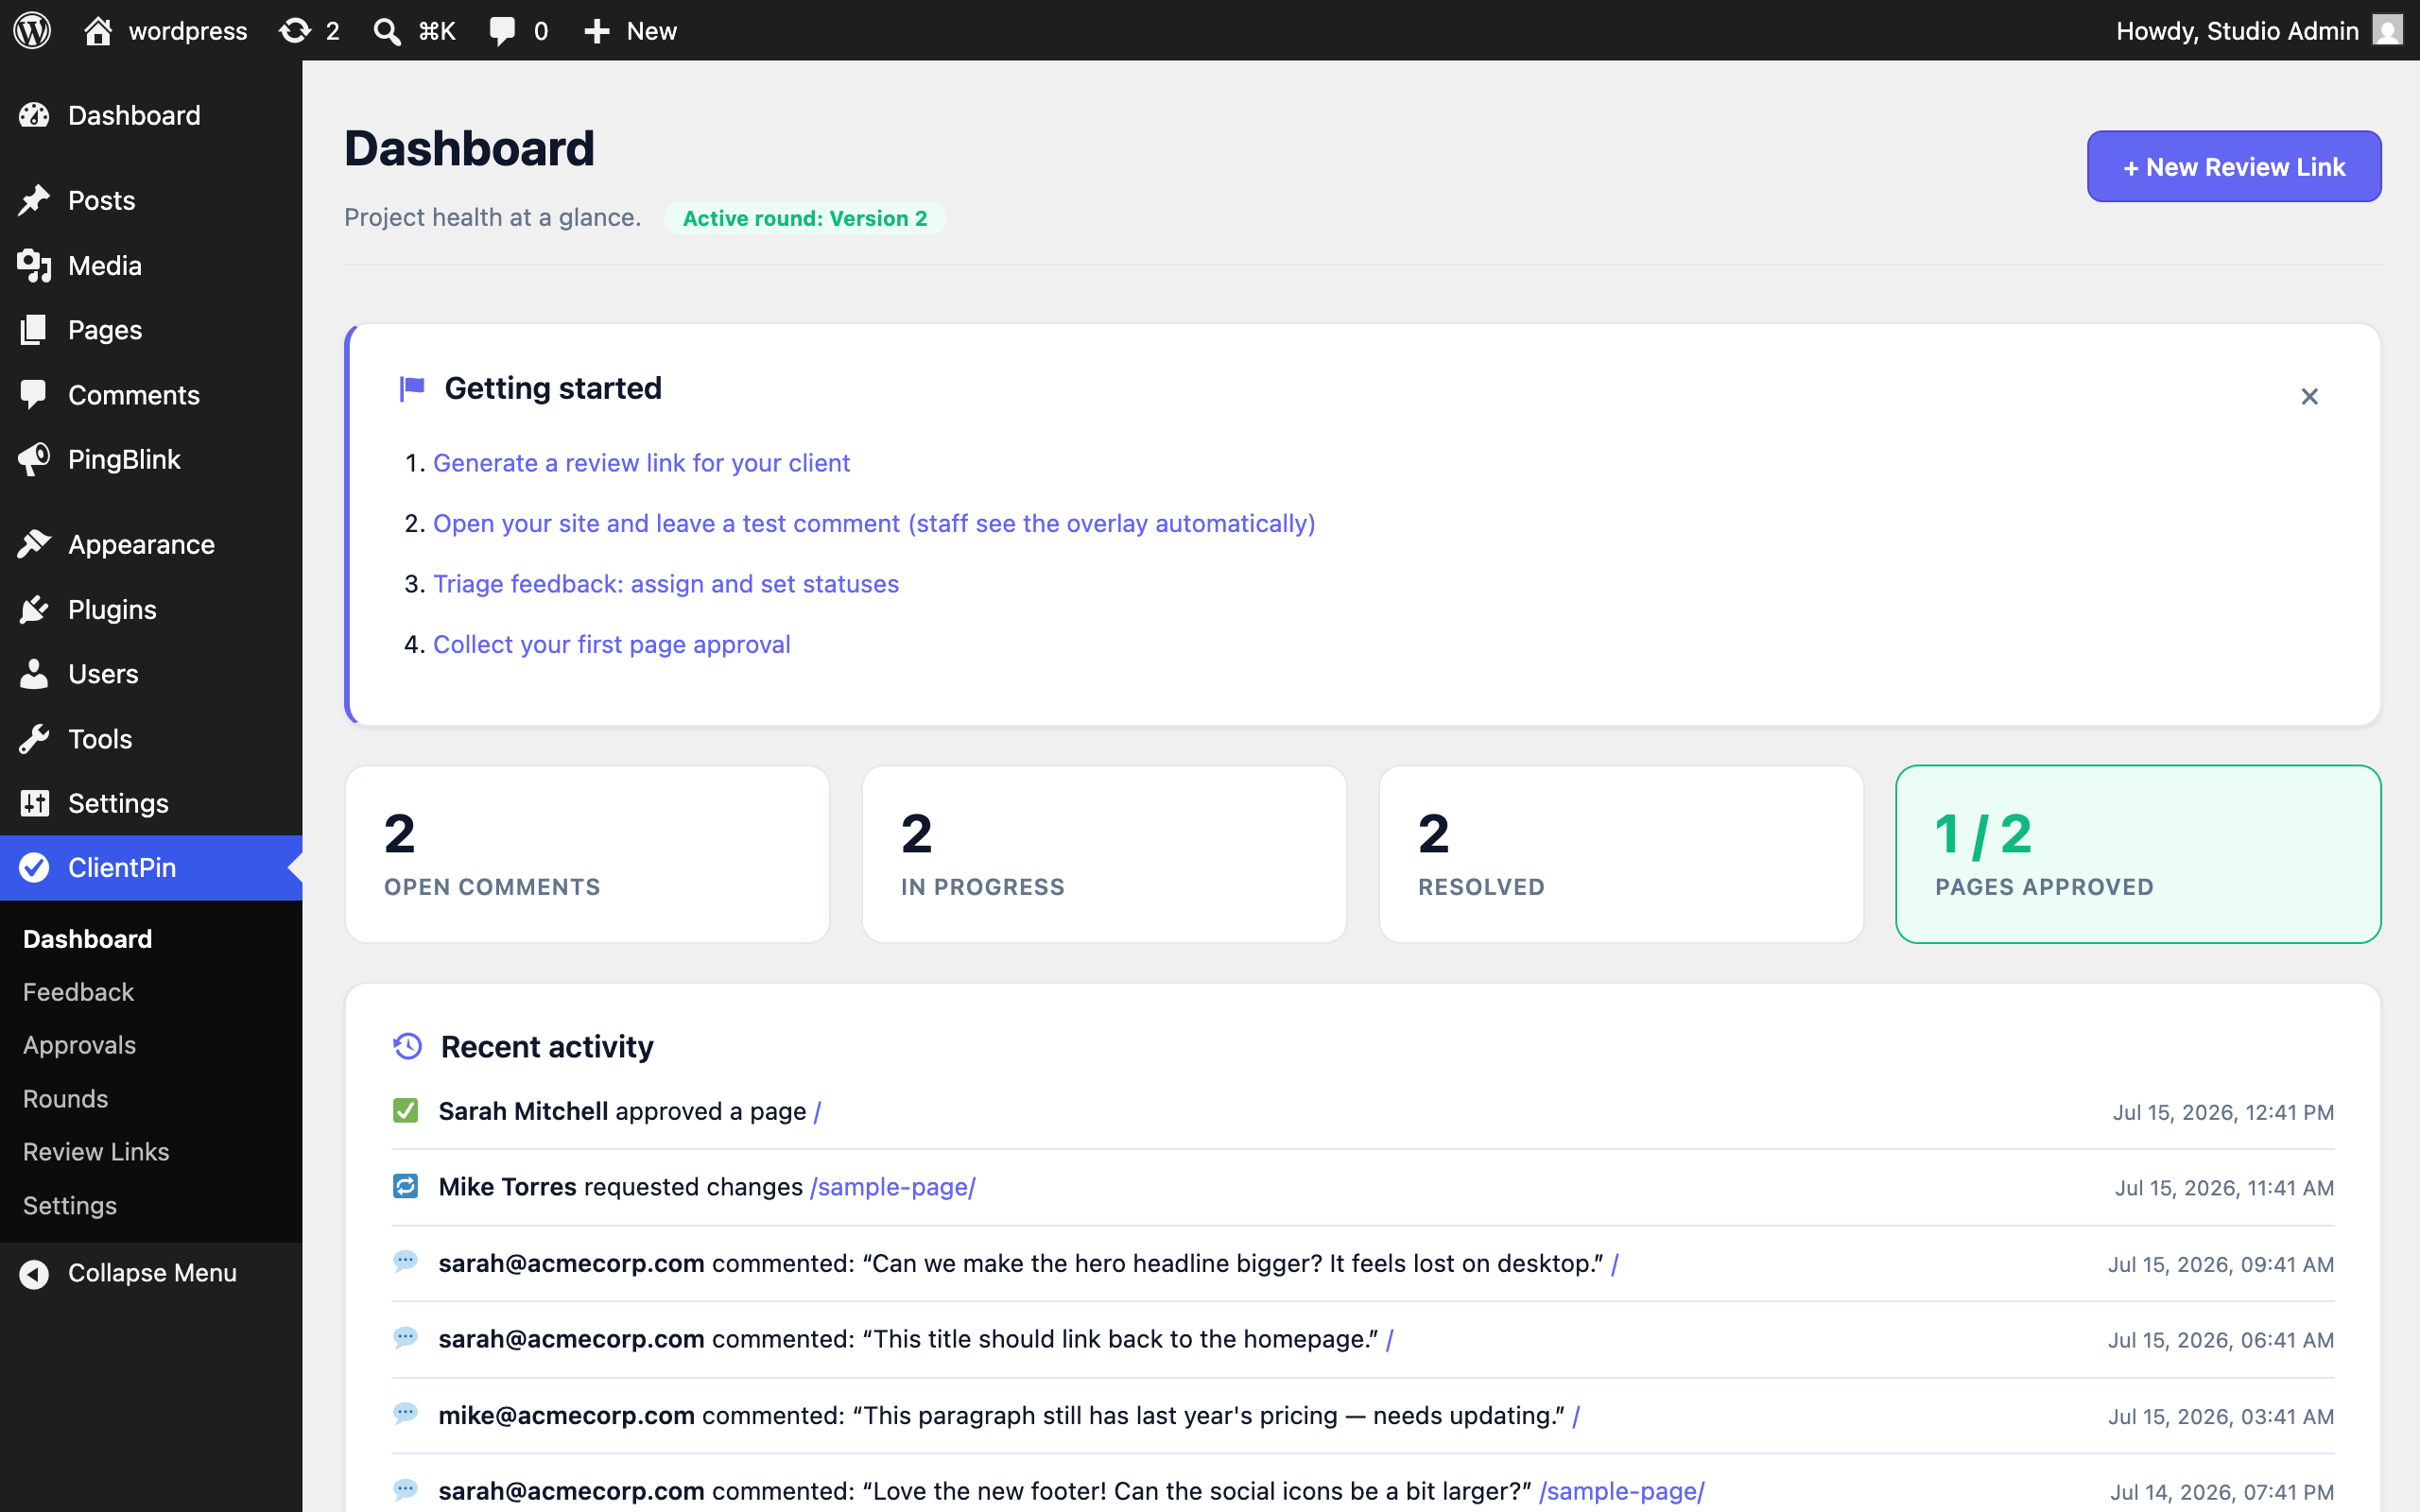Open Plugins in the sidebar menu
This screenshot has height=1512, width=2420.
[x=151, y=609]
